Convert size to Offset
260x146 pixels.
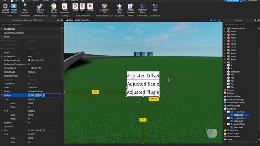75,7
